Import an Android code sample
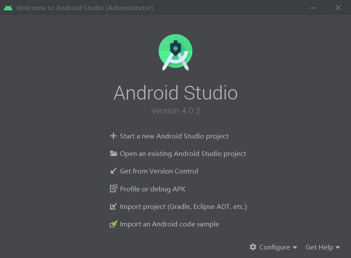Screen dimensions: 351x258 tap(170, 223)
